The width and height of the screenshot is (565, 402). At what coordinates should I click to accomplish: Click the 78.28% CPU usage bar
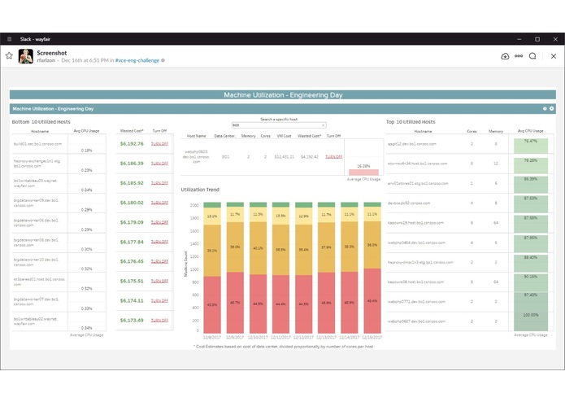click(531, 165)
